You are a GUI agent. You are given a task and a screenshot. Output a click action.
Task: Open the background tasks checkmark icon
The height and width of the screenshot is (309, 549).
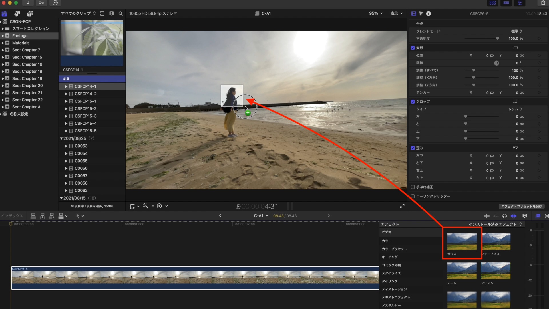pos(55,3)
